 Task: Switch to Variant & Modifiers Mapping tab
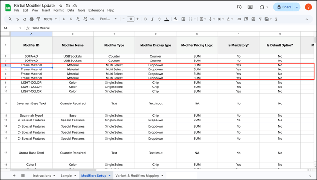(137, 176)
